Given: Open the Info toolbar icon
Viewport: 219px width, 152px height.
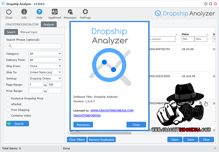Looking at the screenshot, I should pyautogui.click(x=24, y=12).
